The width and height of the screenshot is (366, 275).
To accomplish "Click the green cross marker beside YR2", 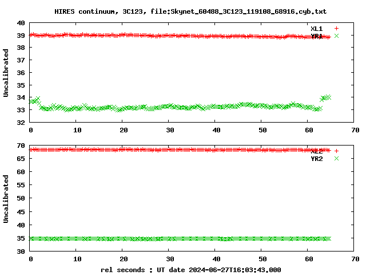I will 336,159.
